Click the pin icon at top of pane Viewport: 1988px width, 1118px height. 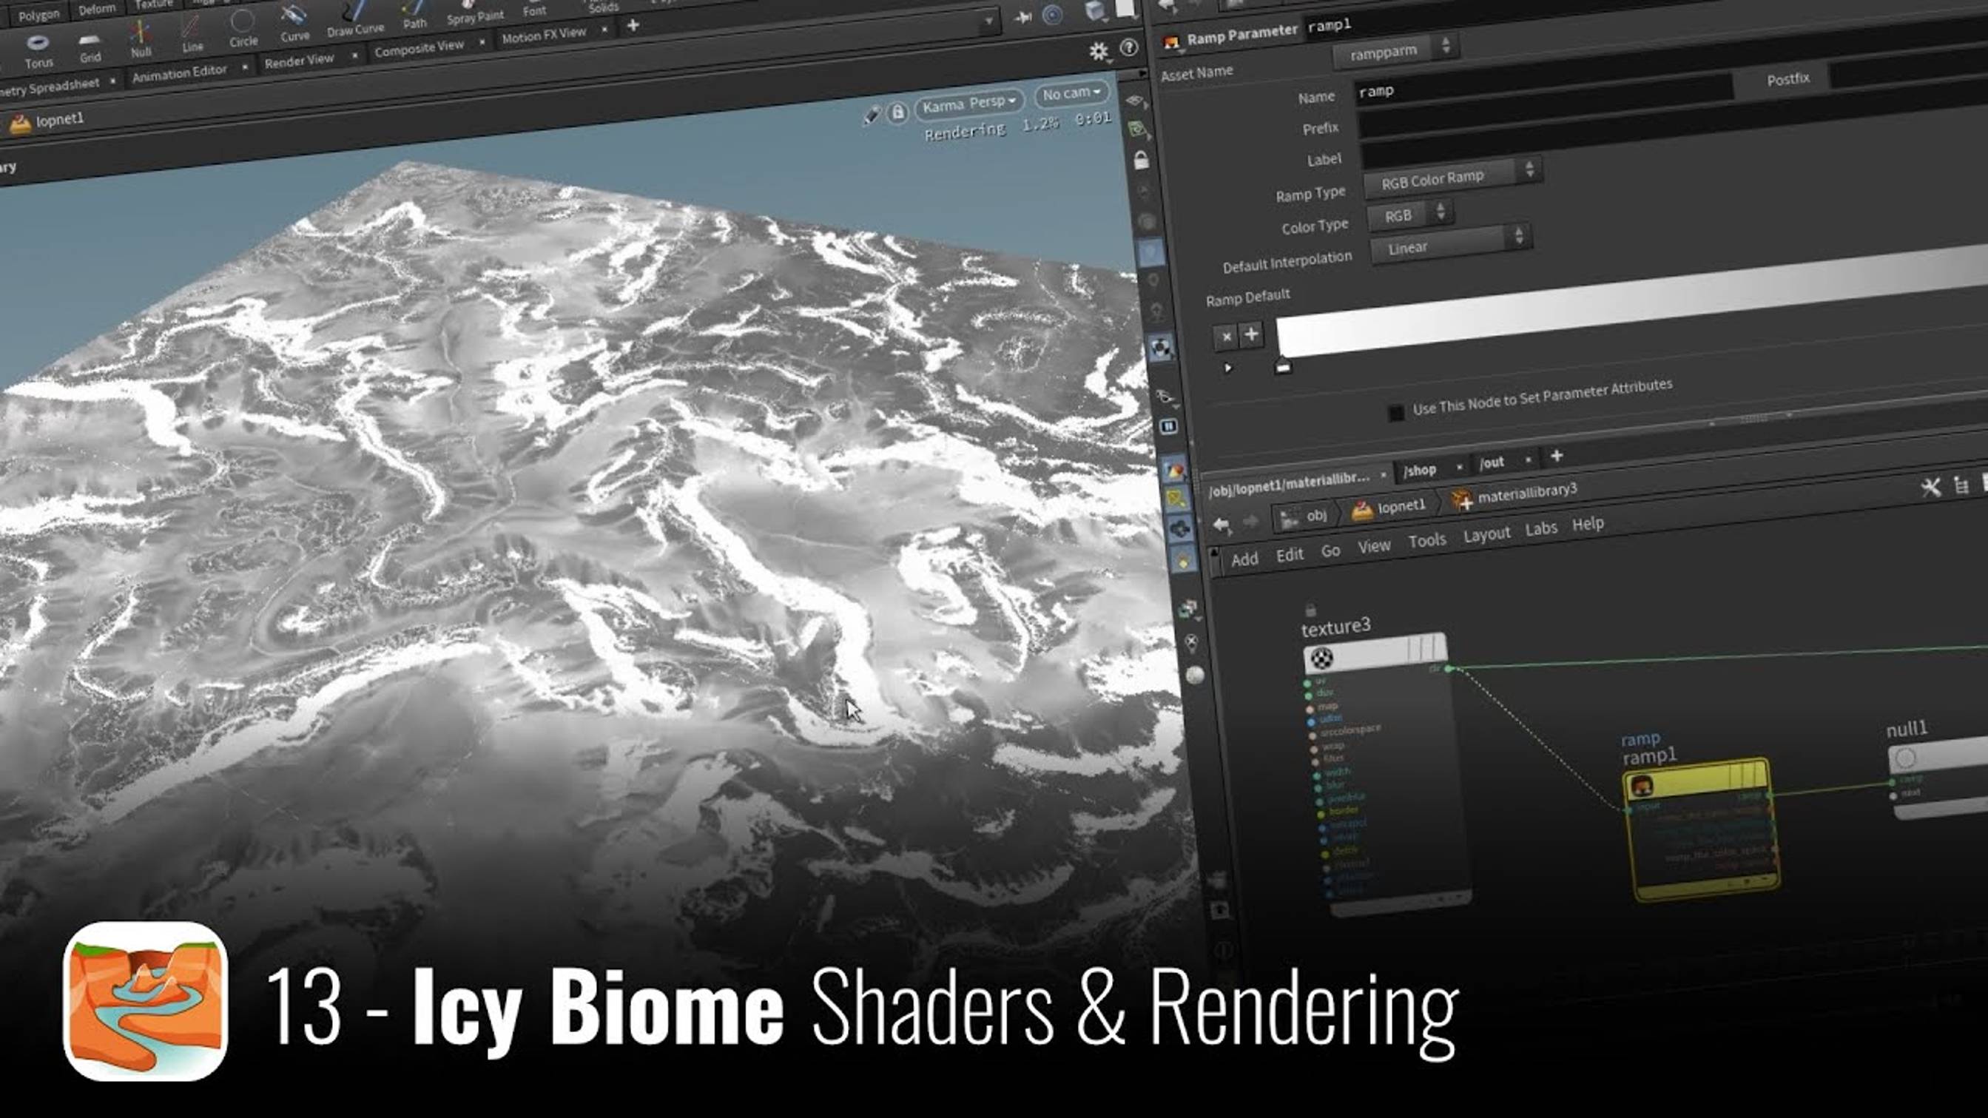pos(1023,17)
